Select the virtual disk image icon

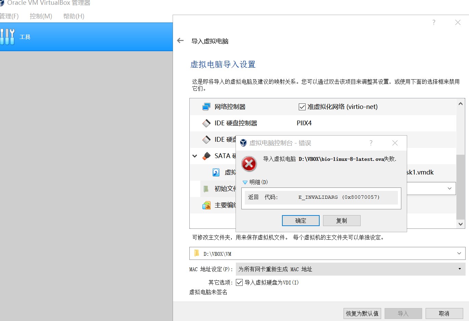point(216,172)
